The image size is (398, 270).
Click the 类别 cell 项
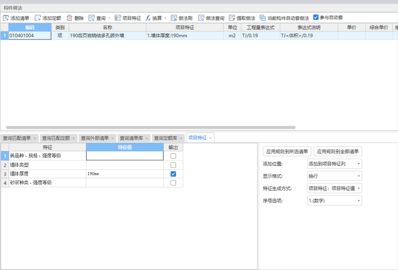coord(60,36)
